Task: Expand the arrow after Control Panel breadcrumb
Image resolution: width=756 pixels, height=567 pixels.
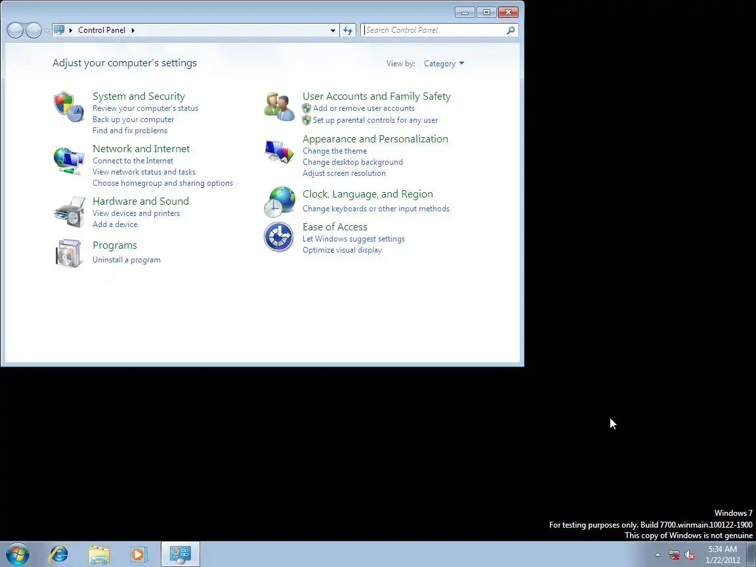Action: click(x=133, y=30)
